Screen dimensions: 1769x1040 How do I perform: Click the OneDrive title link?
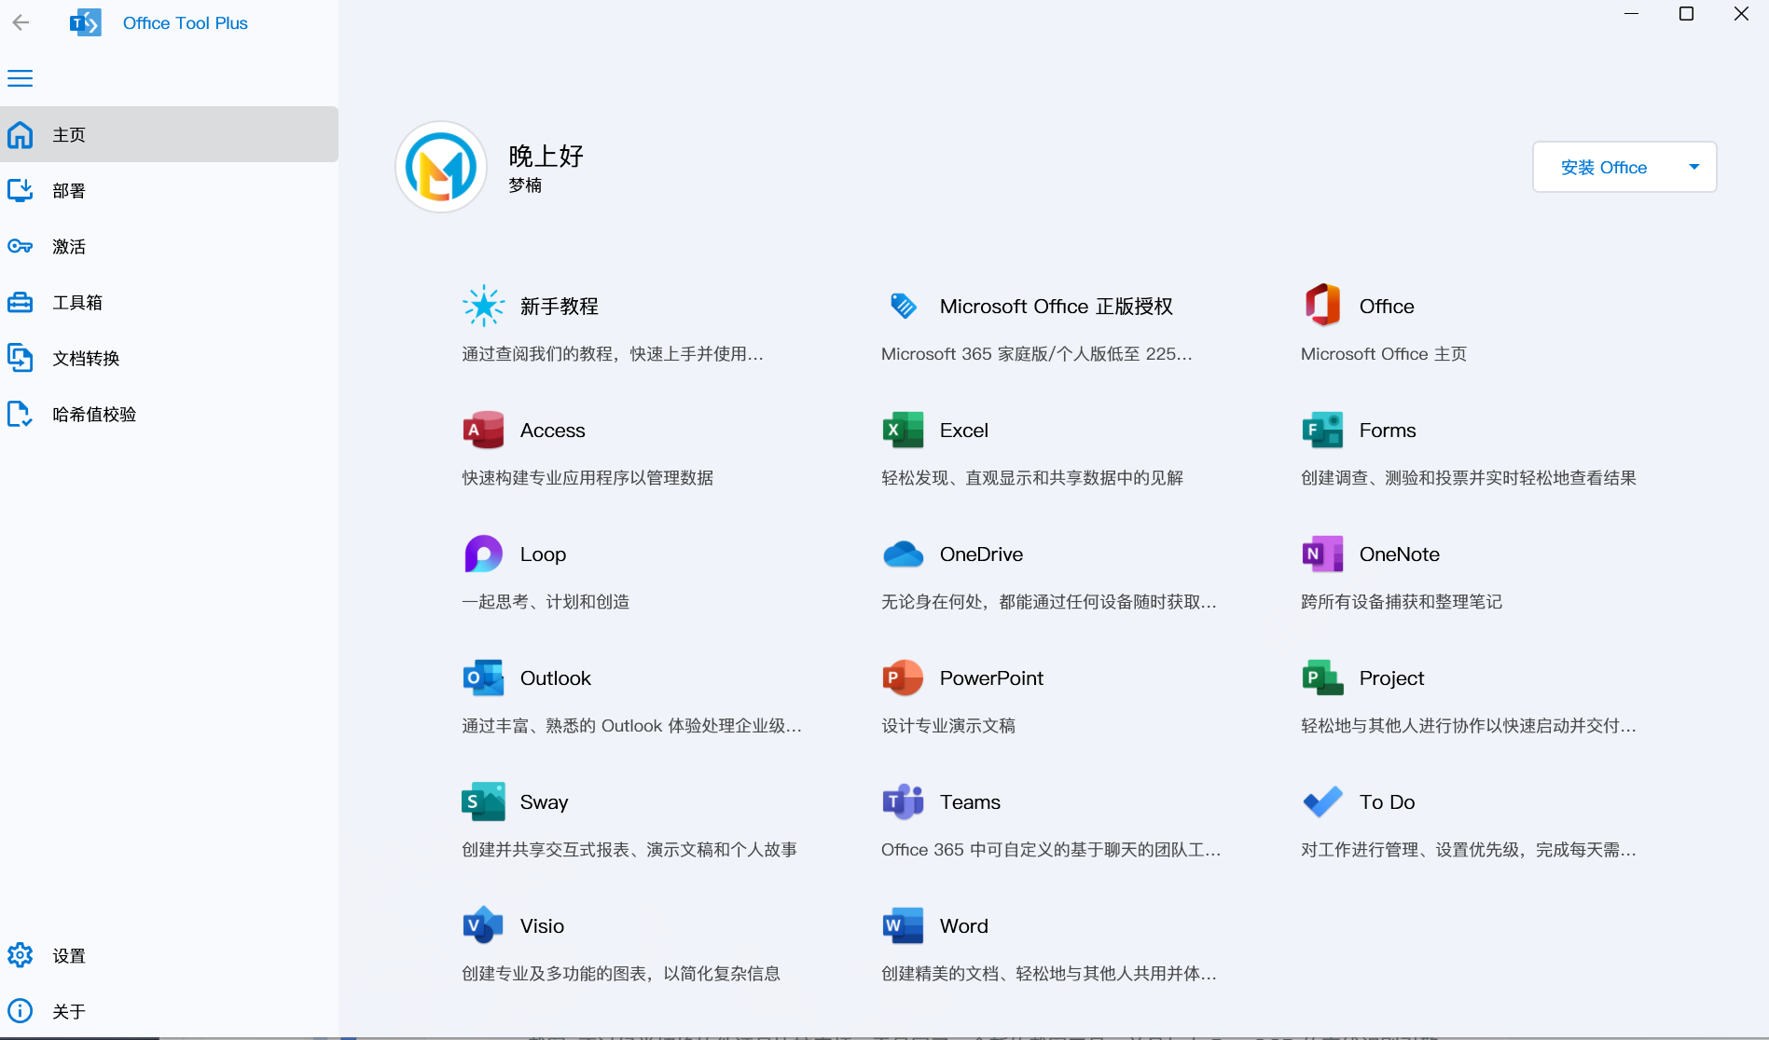coord(981,554)
